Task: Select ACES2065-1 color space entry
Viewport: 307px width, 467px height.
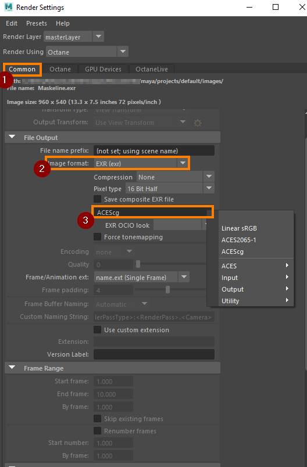Action: tap(239, 240)
